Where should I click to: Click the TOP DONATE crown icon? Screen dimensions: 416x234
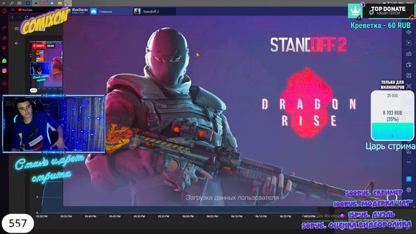point(355,11)
